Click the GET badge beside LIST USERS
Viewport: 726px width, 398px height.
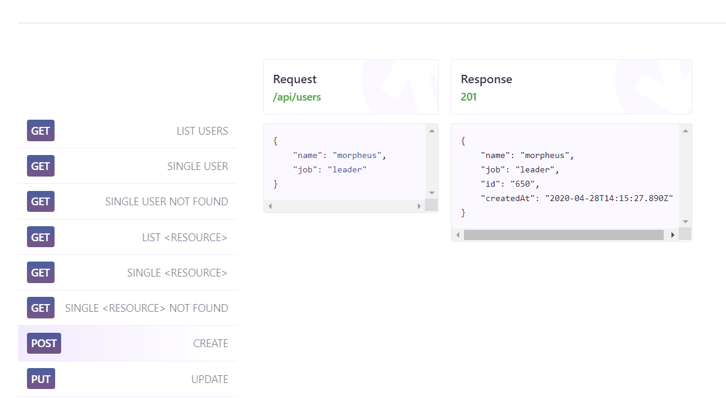pos(40,130)
